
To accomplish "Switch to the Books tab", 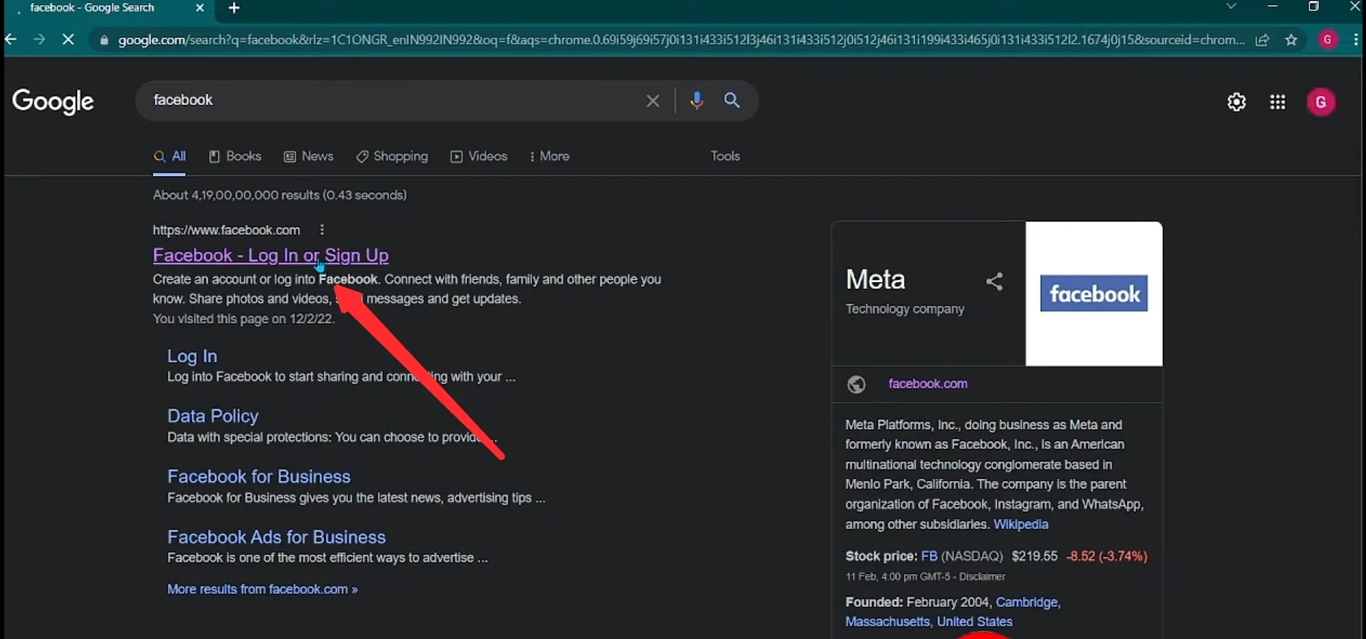I will pyautogui.click(x=235, y=156).
